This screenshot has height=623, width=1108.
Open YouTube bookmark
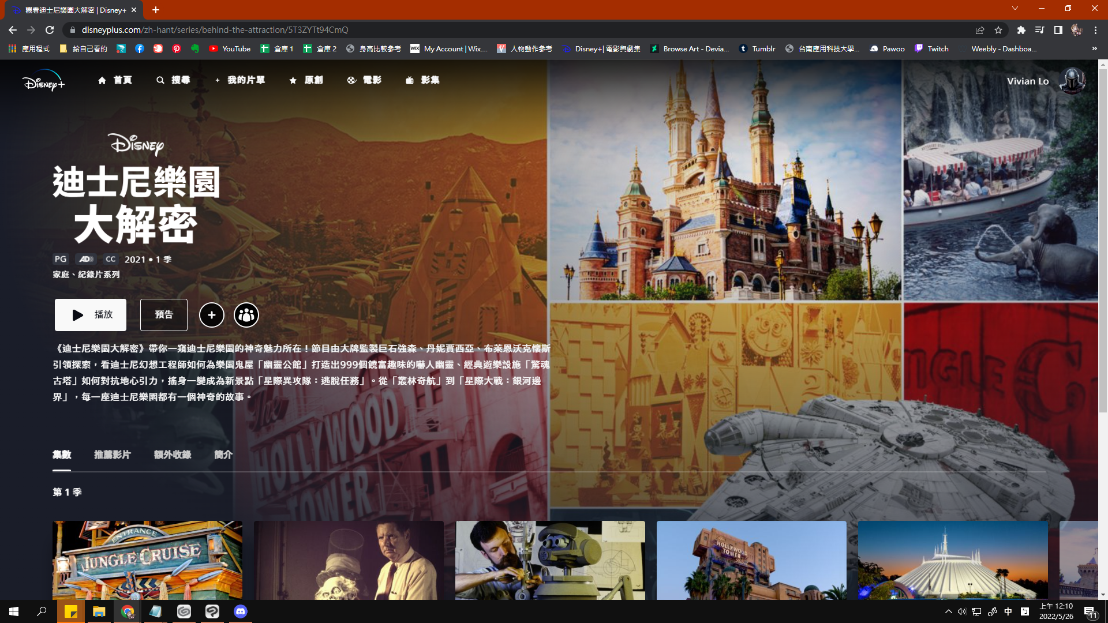(230, 49)
